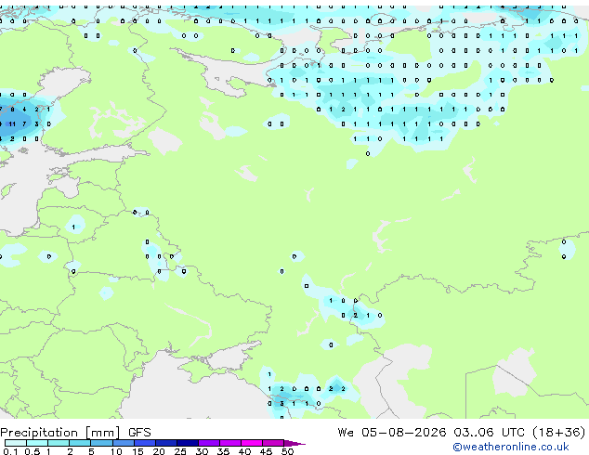Click the '(18+36)' forecast offset text
The height and width of the screenshot is (455, 589).
coord(558,433)
